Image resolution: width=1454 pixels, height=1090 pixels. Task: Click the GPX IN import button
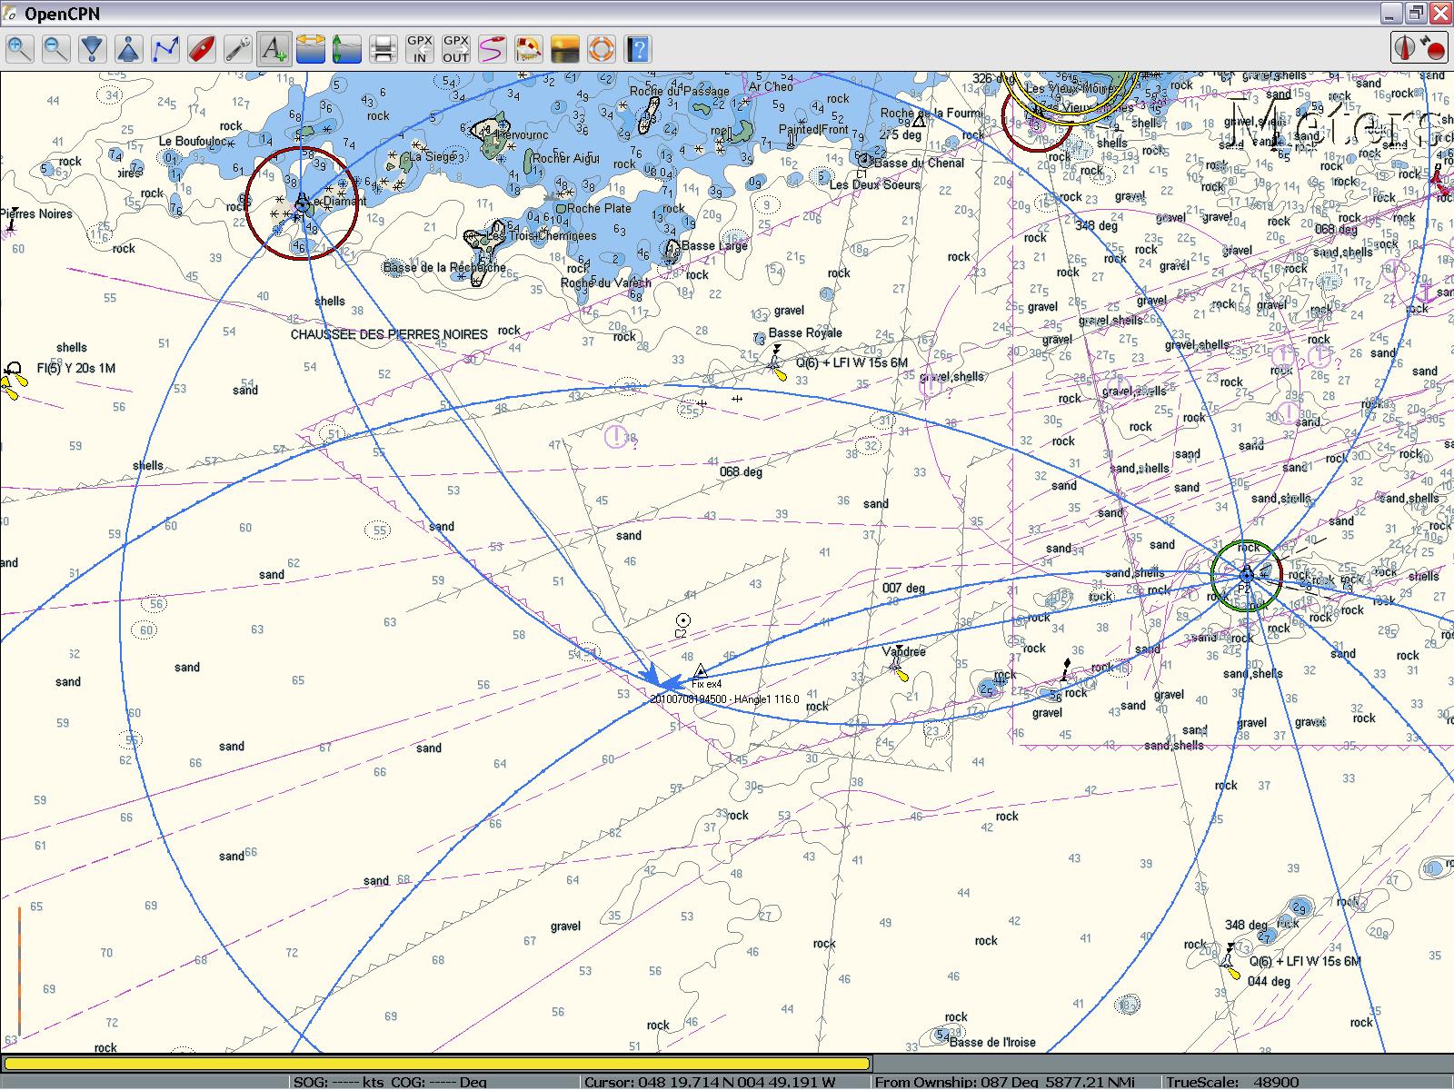419,49
